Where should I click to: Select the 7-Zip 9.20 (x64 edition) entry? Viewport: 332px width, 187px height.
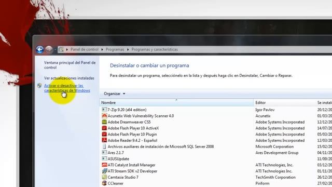(127, 110)
